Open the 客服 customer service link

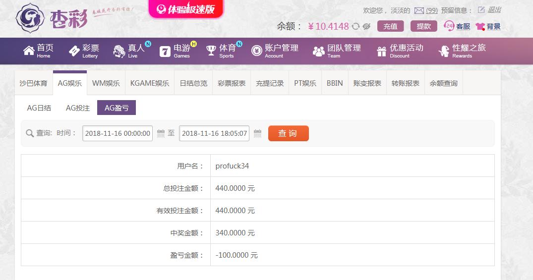(x=463, y=26)
